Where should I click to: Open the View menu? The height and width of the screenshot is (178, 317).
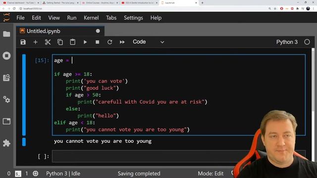coord(54,18)
